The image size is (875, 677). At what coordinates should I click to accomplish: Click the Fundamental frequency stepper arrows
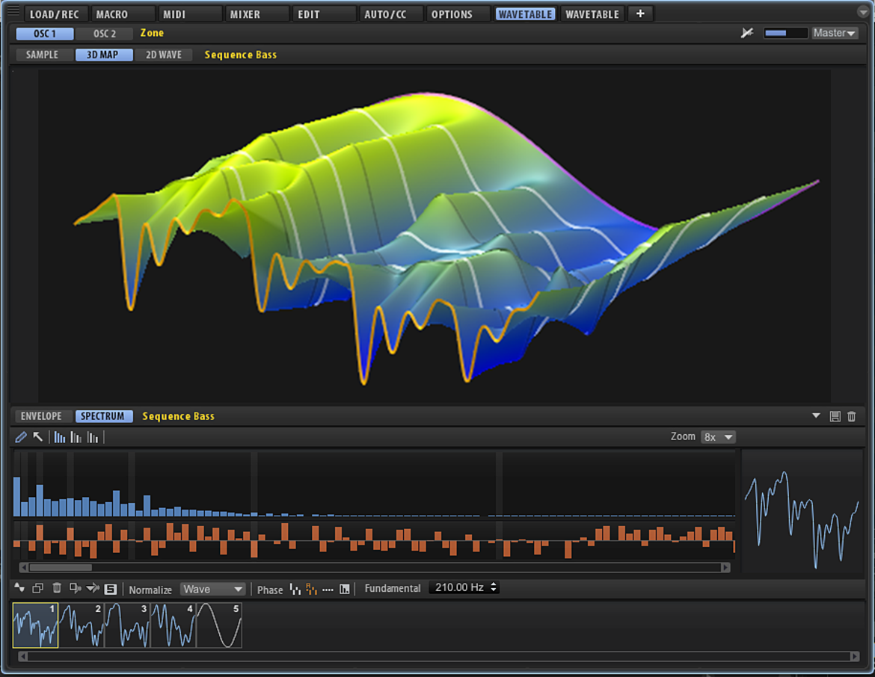pos(494,587)
